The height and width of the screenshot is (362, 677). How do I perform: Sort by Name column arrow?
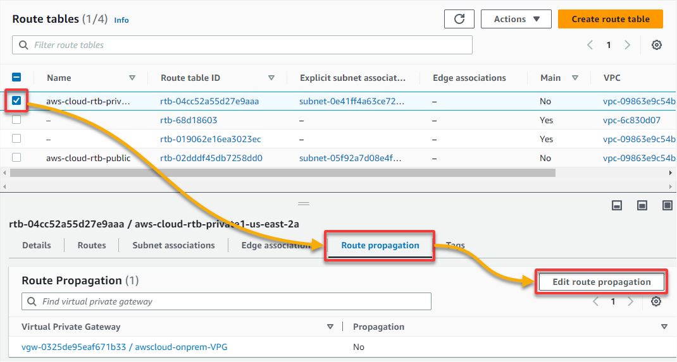132,78
